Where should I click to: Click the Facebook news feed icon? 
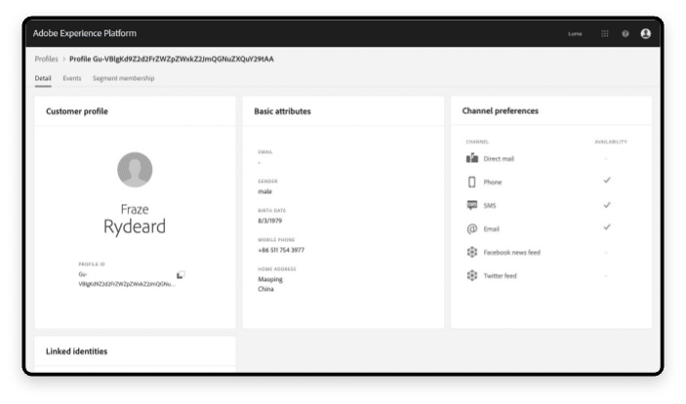coord(472,252)
